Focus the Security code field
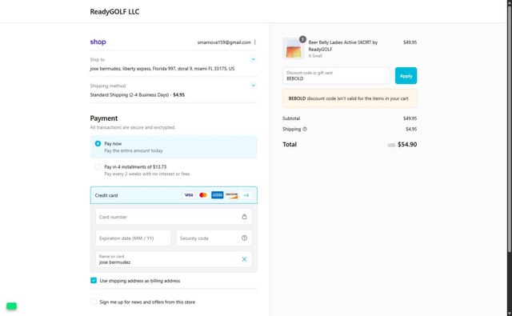512x316 pixels. (x=214, y=238)
